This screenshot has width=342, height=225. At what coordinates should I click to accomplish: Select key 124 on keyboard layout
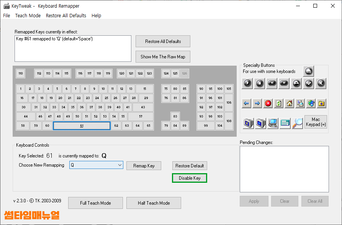pyautogui.click(x=166, y=73)
